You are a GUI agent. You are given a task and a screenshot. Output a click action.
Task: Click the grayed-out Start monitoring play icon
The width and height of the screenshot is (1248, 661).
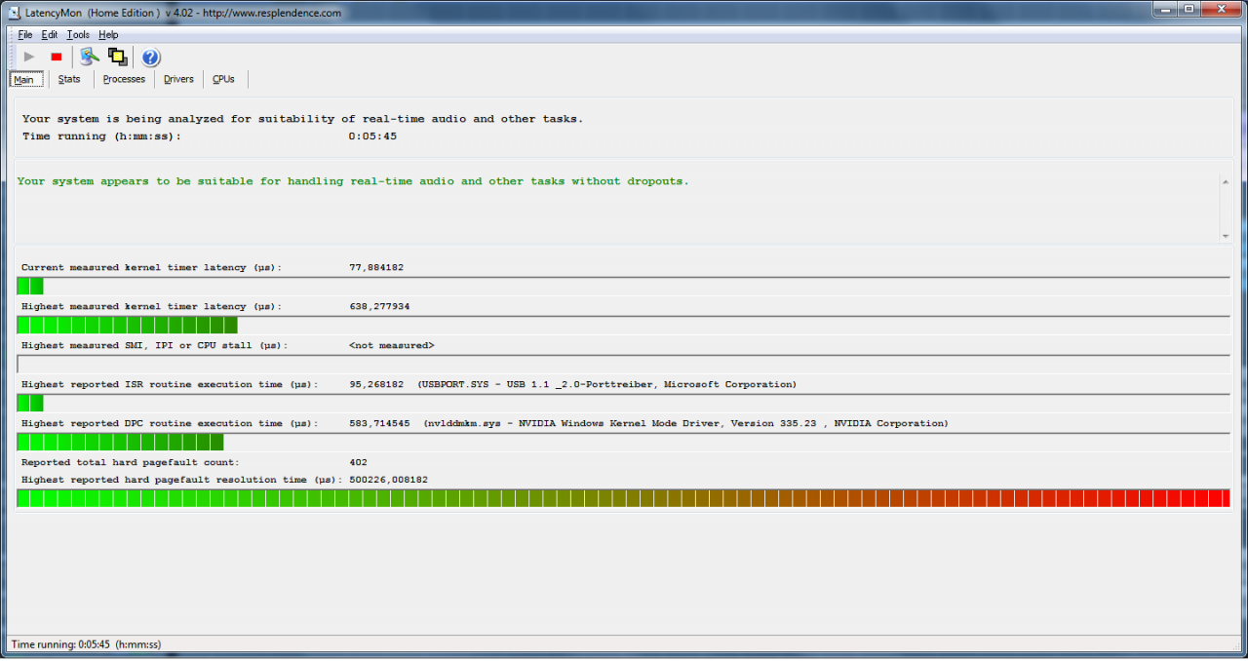point(29,58)
